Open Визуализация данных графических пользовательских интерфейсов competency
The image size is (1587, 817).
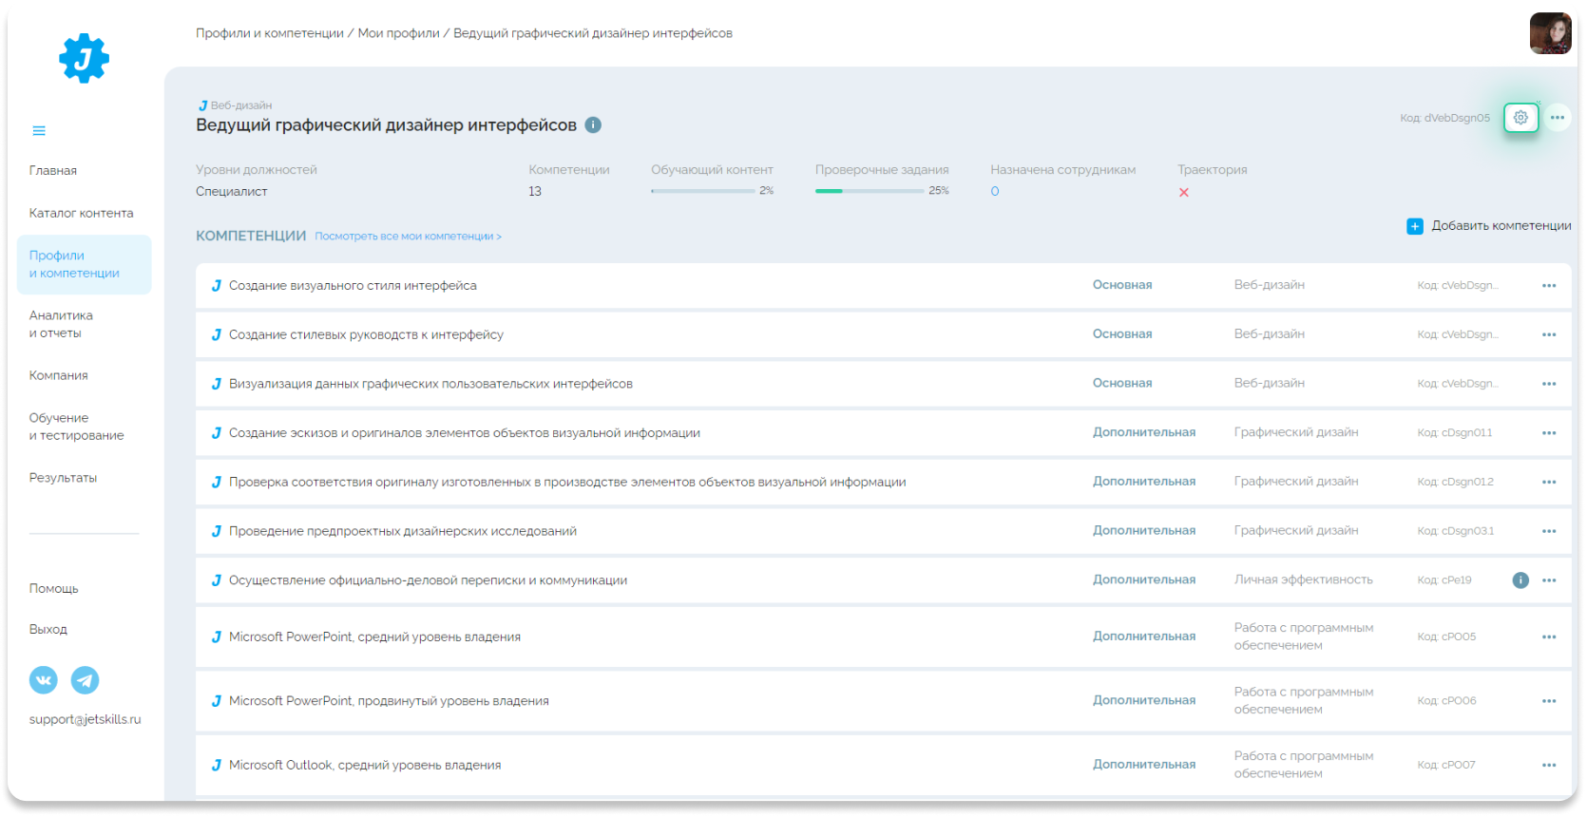pos(430,384)
